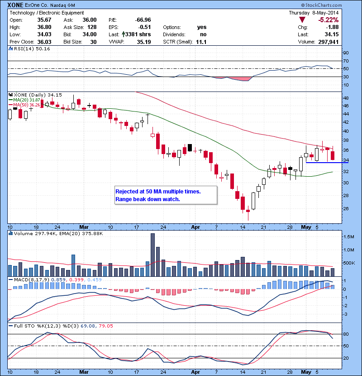Click the stochastic %K value 69.08
Viewport: 362px width, 376px height.
point(88,326)
